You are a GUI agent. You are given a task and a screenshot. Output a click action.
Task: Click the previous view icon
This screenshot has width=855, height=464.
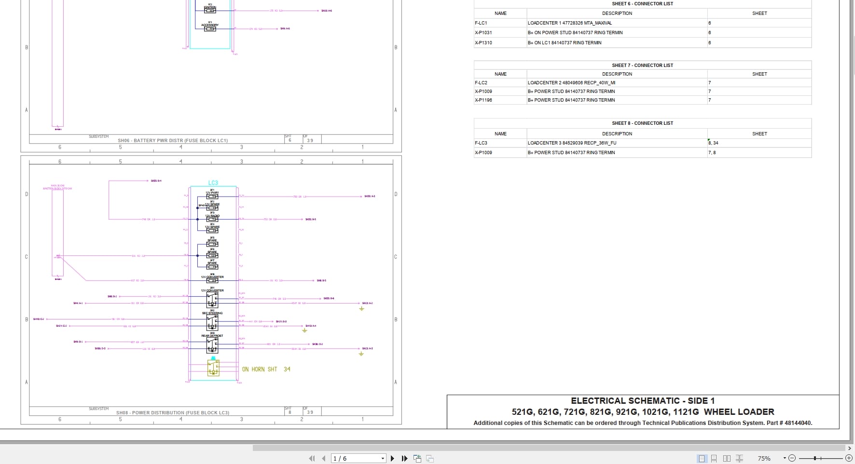417,458
